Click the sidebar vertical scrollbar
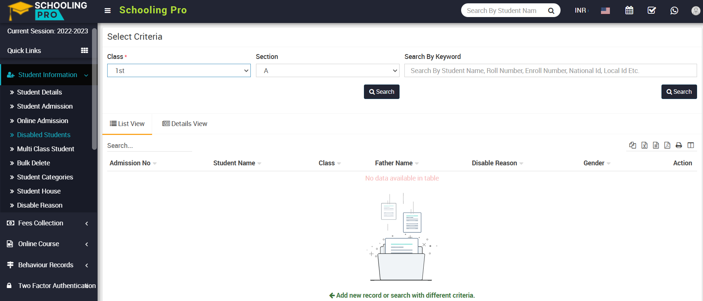The height and width of the screenshot is (301, 703). (94, 89)
